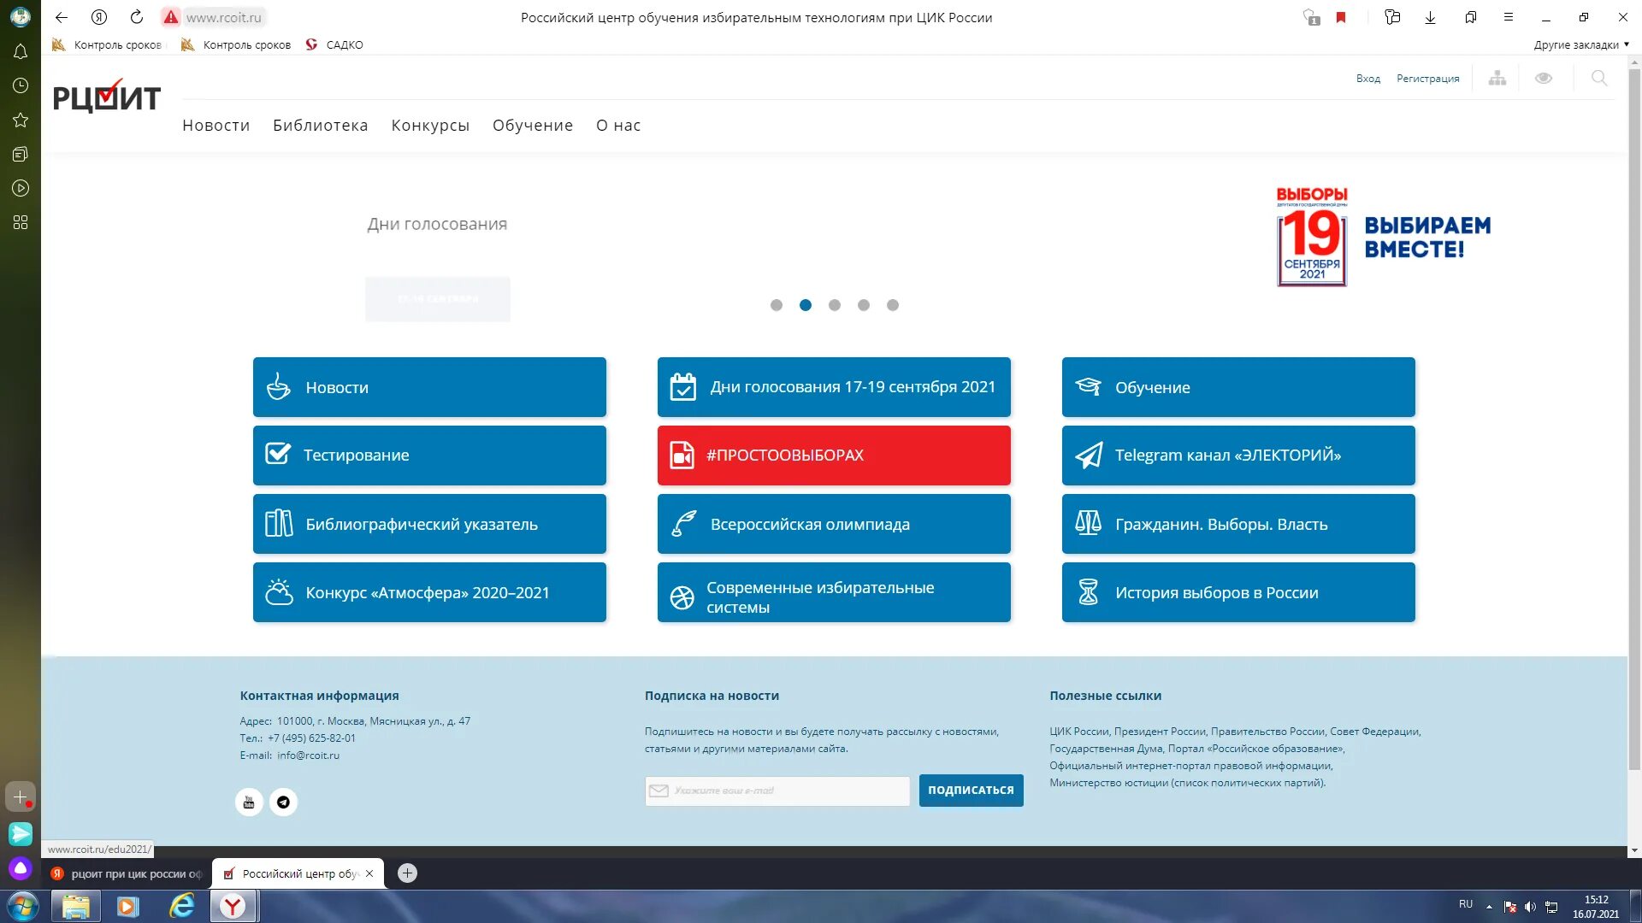Expand the Другие закладки bookmarks dropdown
This screenshot has width=1642, height=923.
(x=1581, y=44)
